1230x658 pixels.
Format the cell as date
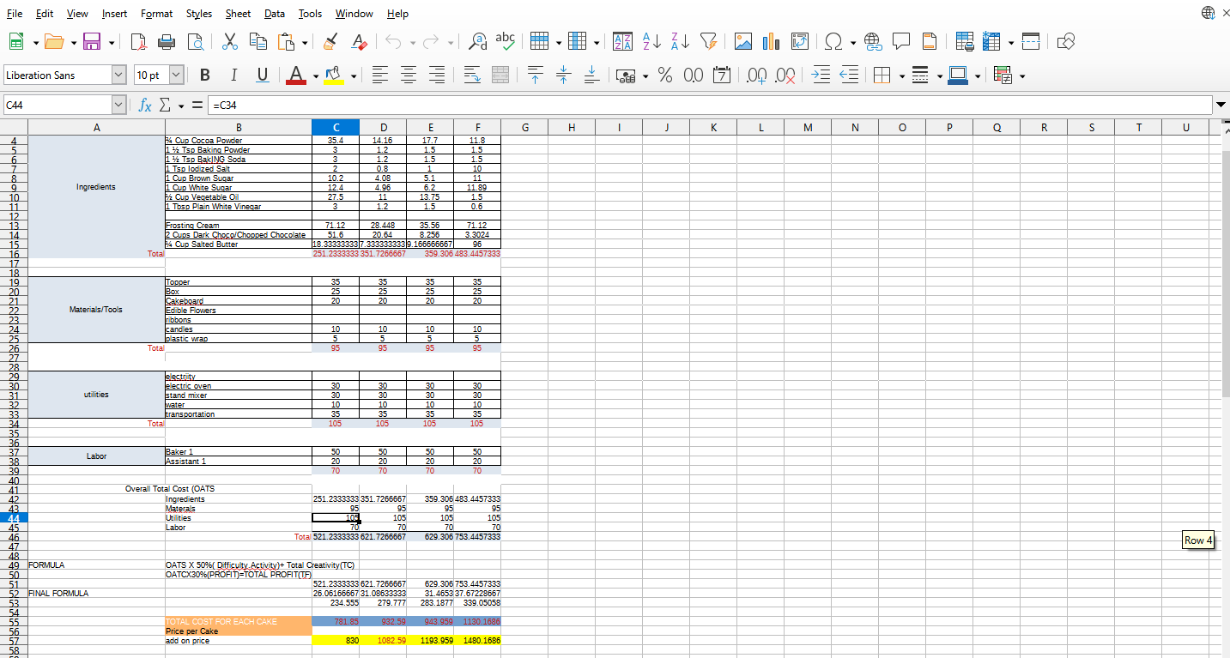click(722, 75)
